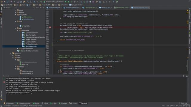Viewport: 191px width, 107px height.
Task: Hide the Terminal tool window
Action: tap(187, 76)
